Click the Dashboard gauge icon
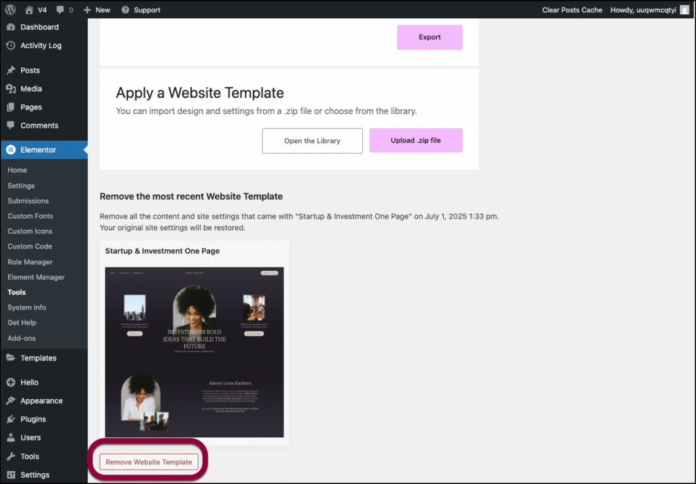The width and height of the screenshot is (696, 484). point(11,27)
